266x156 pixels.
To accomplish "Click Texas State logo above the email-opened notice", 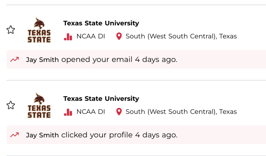I will (x=39, y=30).
